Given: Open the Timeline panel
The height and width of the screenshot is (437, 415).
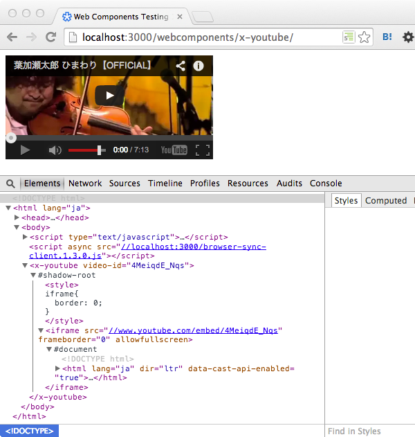Looking at the screenshot, I should click(165, 184).
